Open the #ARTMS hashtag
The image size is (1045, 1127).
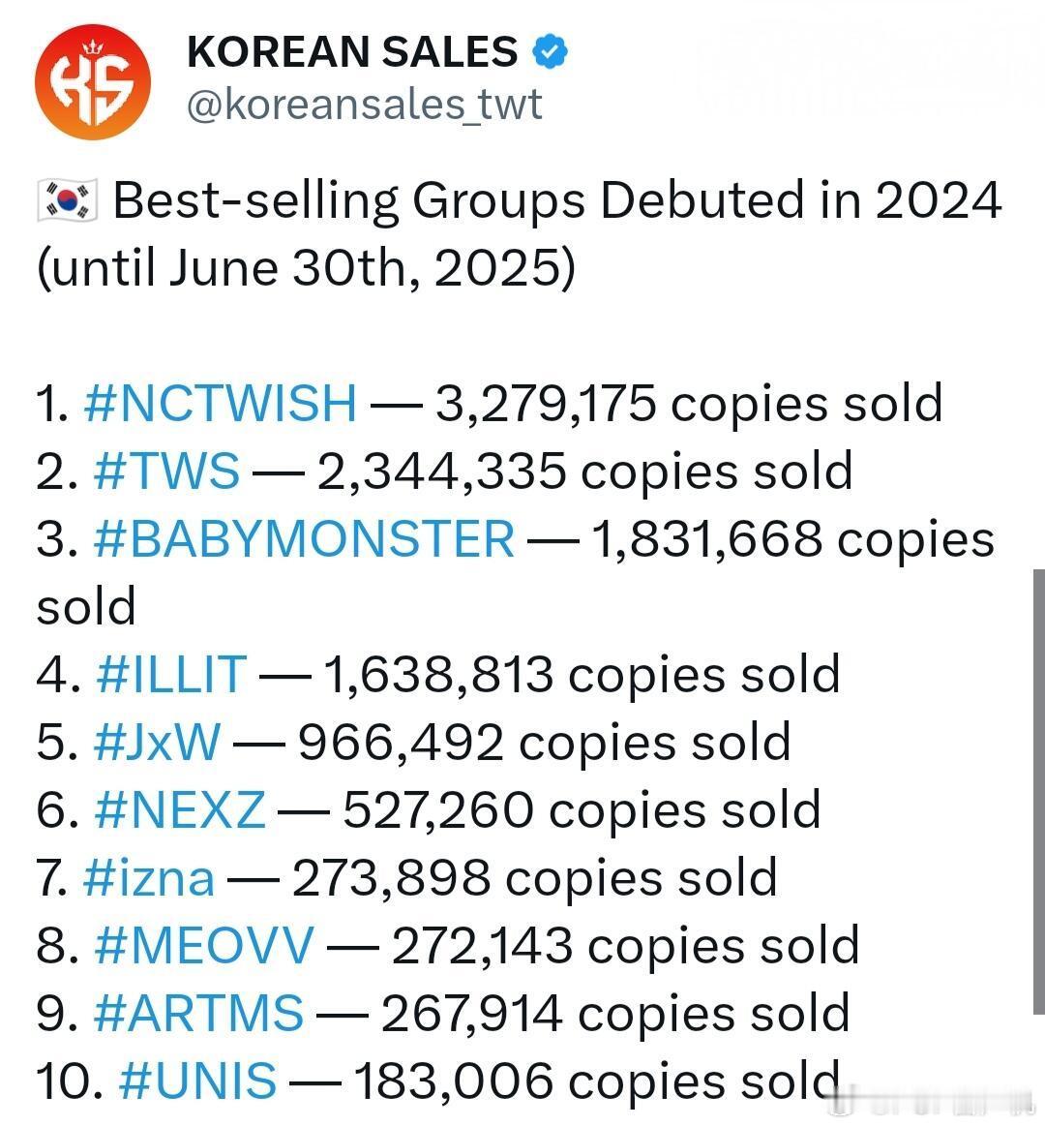click(198, 1014)
